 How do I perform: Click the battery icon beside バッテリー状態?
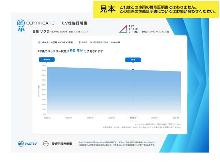pyautogui.click(x=39, y=42)
